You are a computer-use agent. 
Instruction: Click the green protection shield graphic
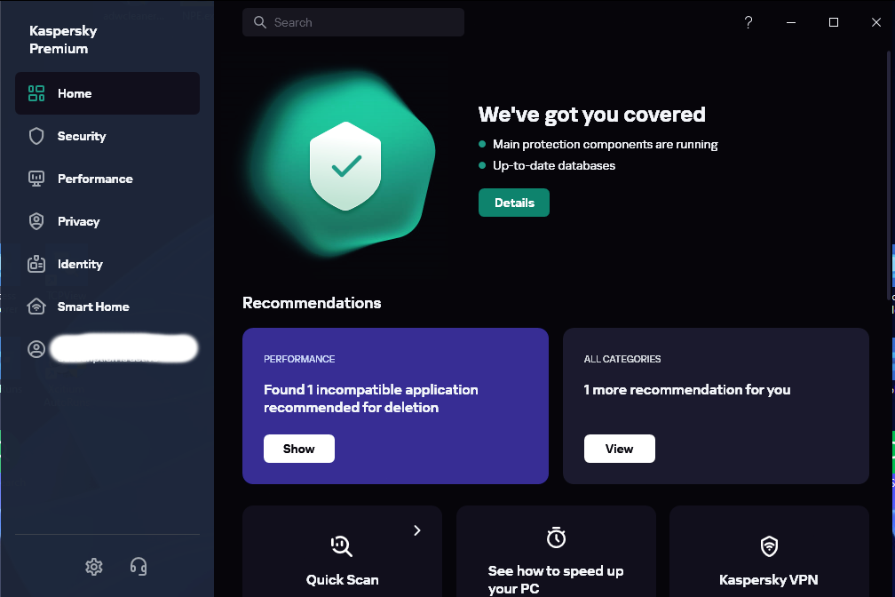[345, 166]
